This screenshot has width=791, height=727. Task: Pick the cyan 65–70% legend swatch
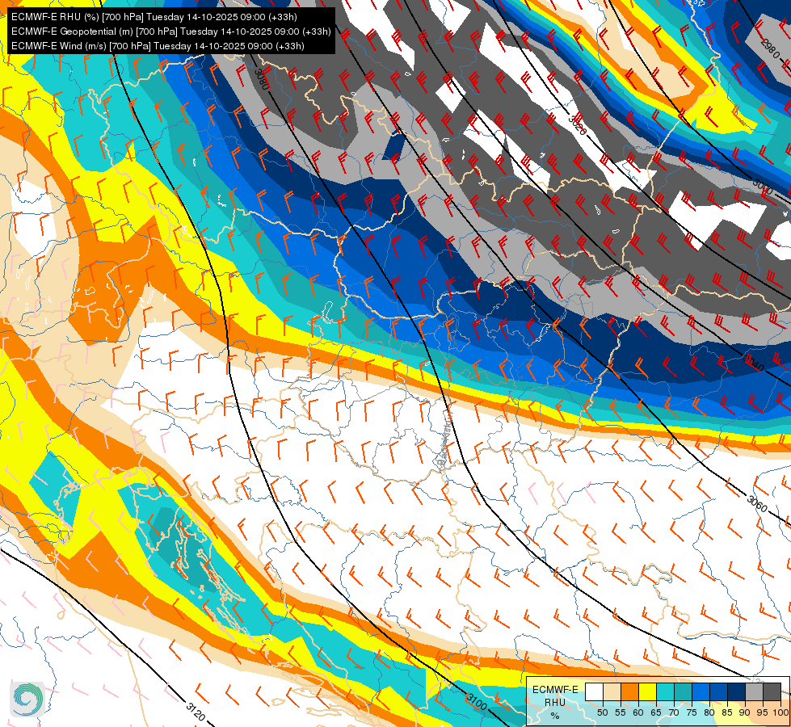665,691
